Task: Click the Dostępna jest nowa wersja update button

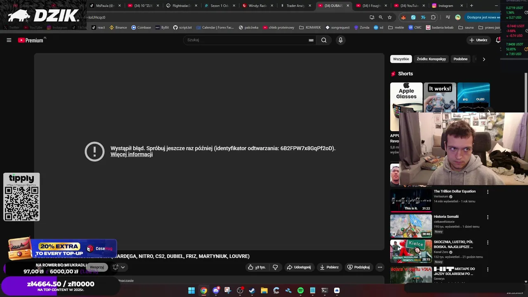Action: pos(482,17)
